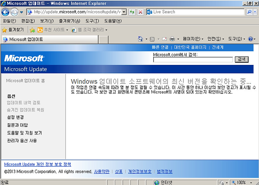259x185 pixels.
Task: Open the 파일(F) menu
Action: tap(9, 21)
